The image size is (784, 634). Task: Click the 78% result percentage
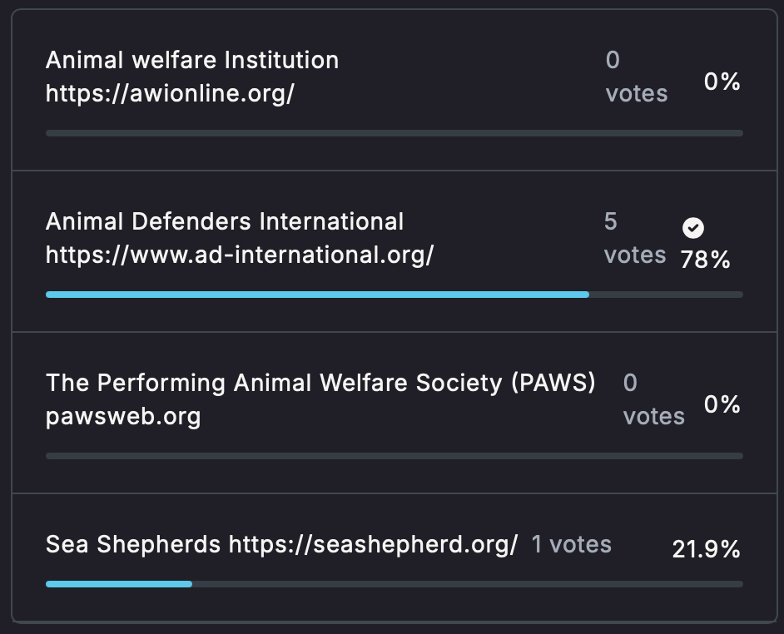pyautogui.click(x=706, y=260)
